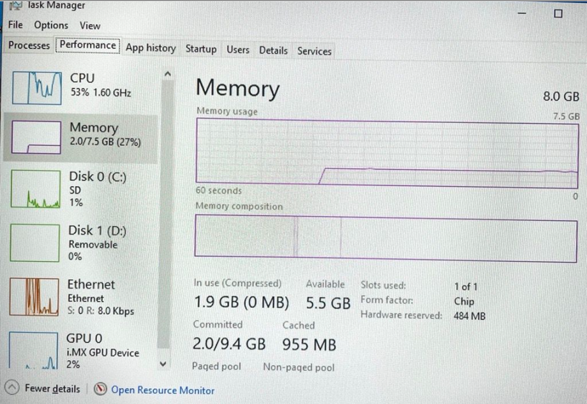Screen dimensions: 587x404
Task: Open the App history tab
Action: [x=151, y=48]
